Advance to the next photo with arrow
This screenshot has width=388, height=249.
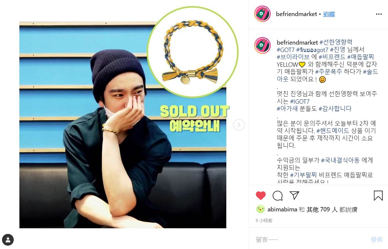[x=239, y=125]
